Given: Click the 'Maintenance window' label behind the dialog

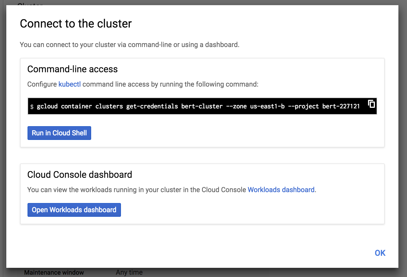Looking at the screenshot, I should click(x=54, y=272).
